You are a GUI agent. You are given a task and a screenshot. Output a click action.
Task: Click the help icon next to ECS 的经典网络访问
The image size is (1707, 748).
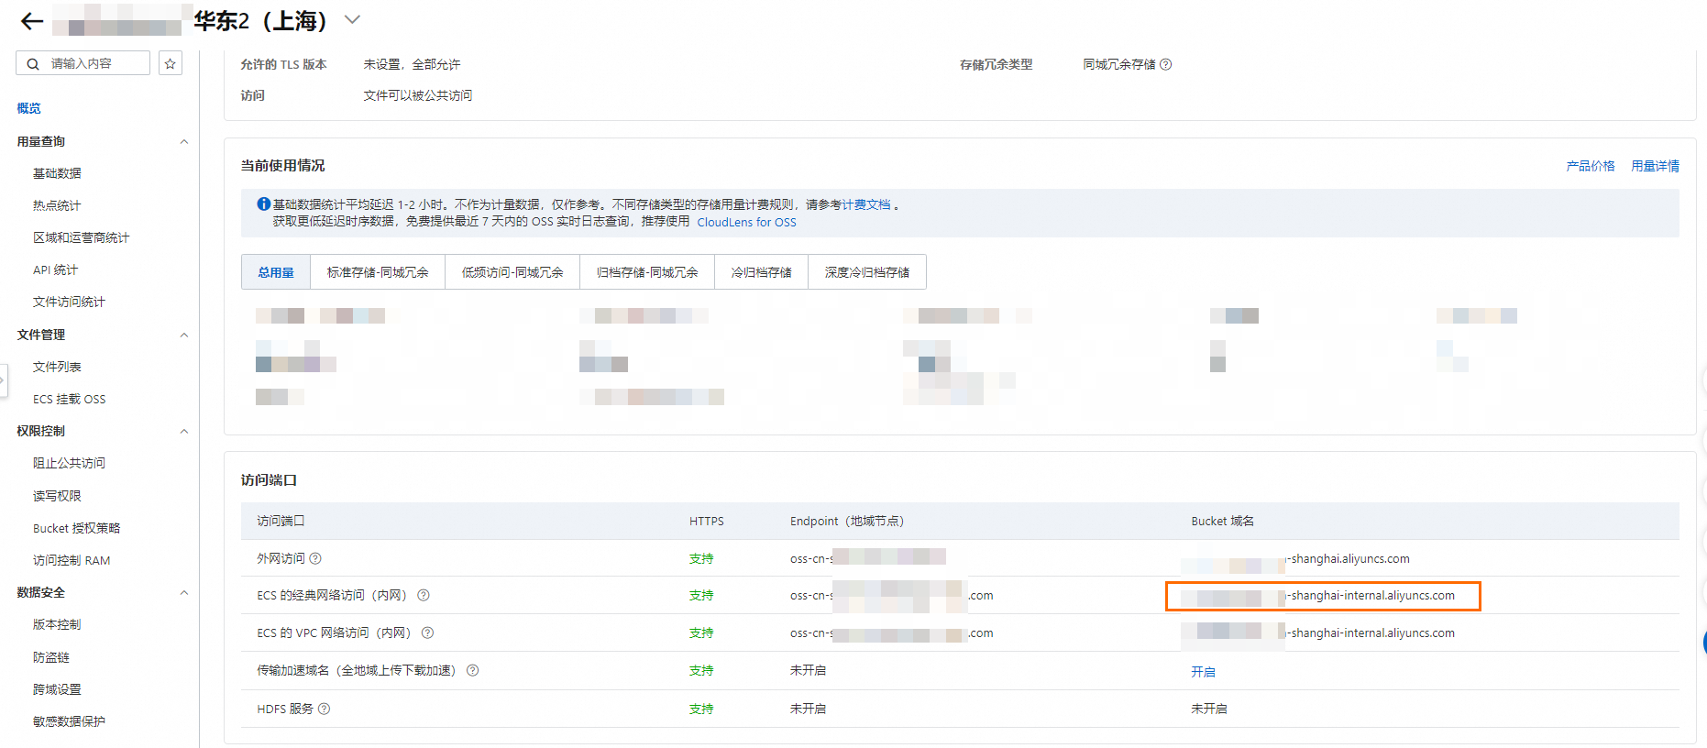click(424, 595)
